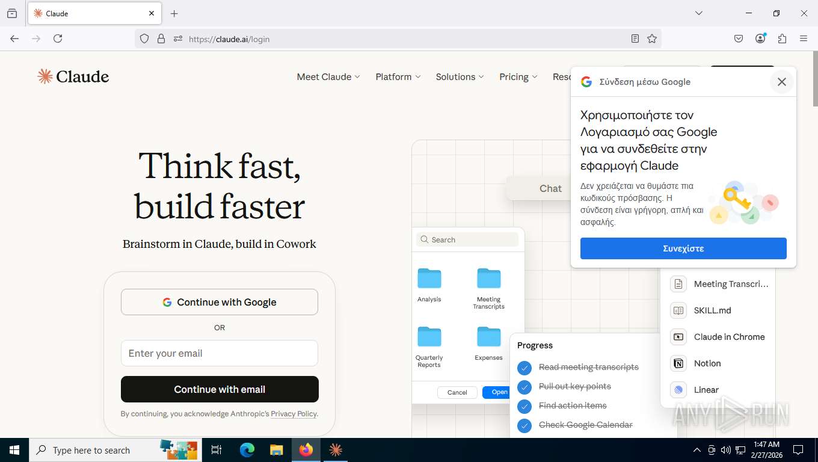Open Privacy Policy link
Screen dimensions: 818x462
click(x=294, y=414)
